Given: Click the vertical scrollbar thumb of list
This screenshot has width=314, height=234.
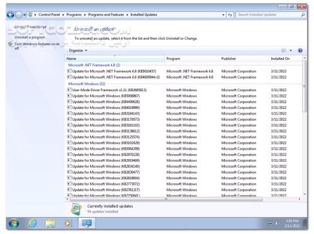Looking at the screenshot, I should click(305, 86).
